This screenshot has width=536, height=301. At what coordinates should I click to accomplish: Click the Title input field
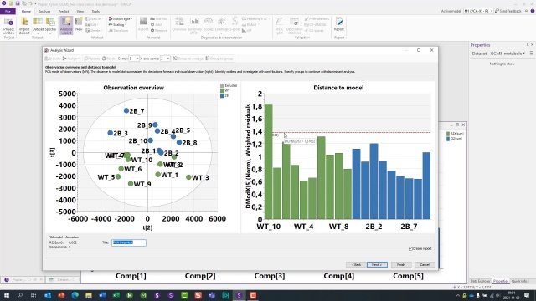click(129, 242)
